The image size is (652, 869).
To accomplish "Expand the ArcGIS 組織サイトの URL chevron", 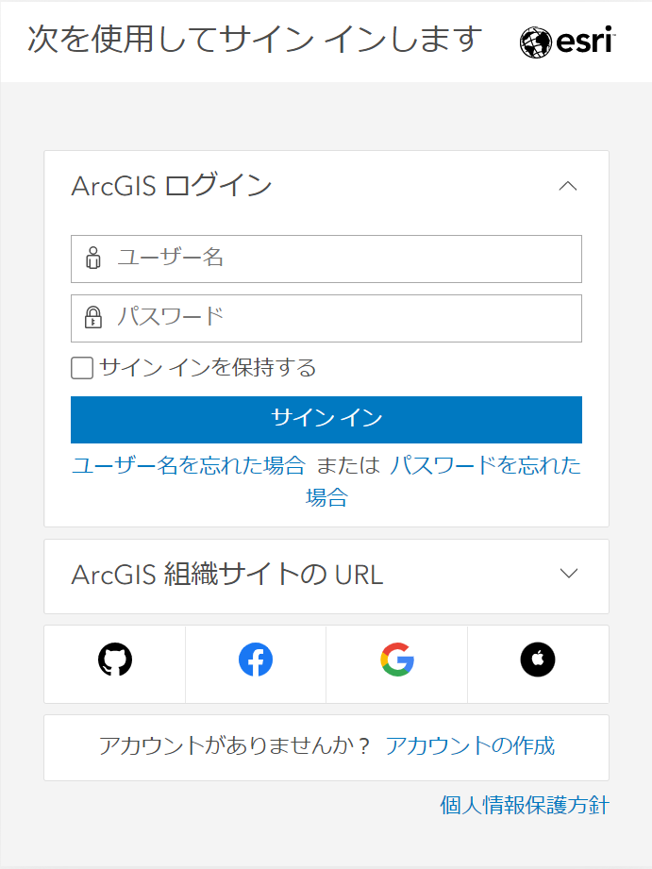I will [569, 573].
